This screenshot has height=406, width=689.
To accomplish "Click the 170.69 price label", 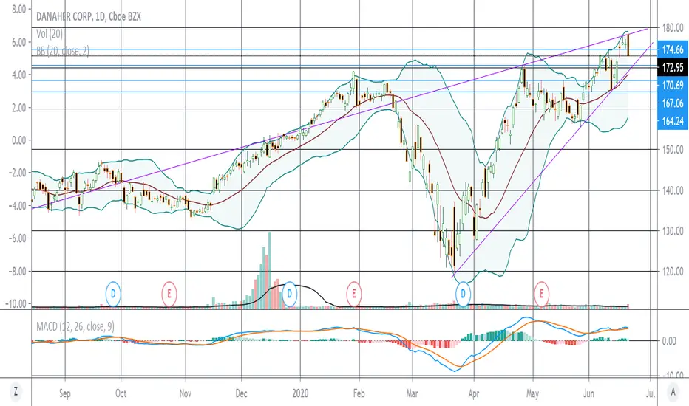I will [673, 85].
